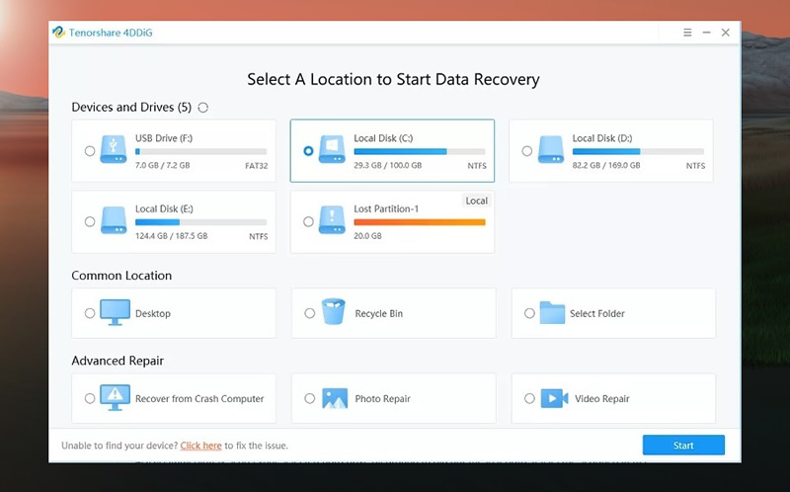The width and height of the screenshot is (790, 492).
Task: Select the Lost Partition-1 radio button
Action: (x=308, y=221)
